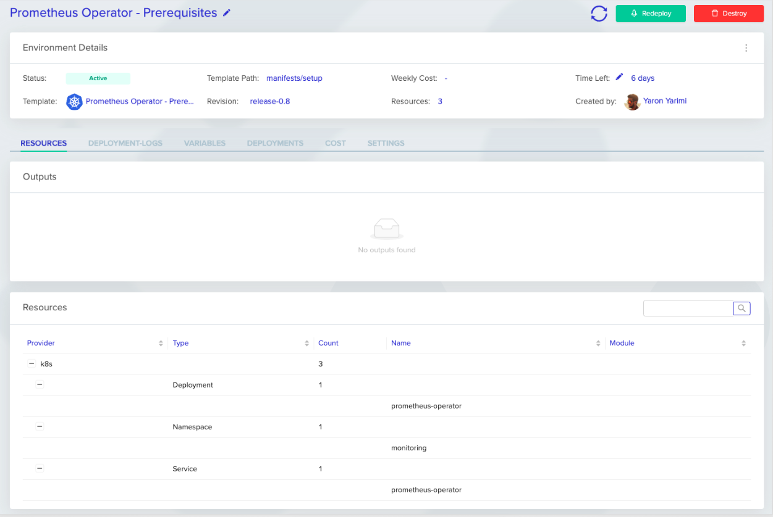
Task: Switch to the VARIABLES tab
Action: (x=205, y=143)
